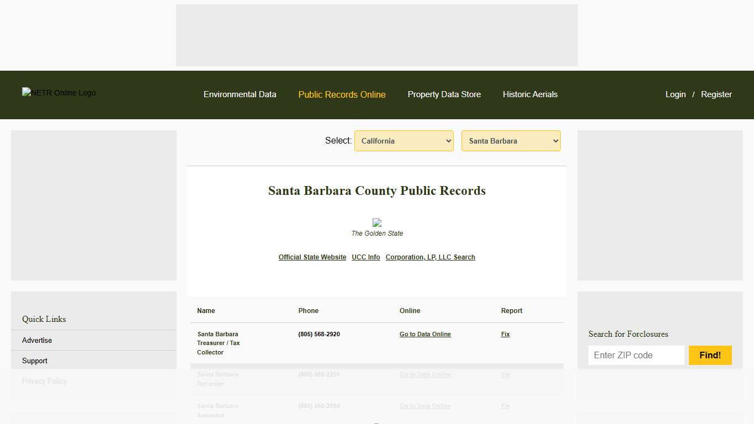The image size is (754, 424).
Task: Click the Find! button
Action: 710,355
